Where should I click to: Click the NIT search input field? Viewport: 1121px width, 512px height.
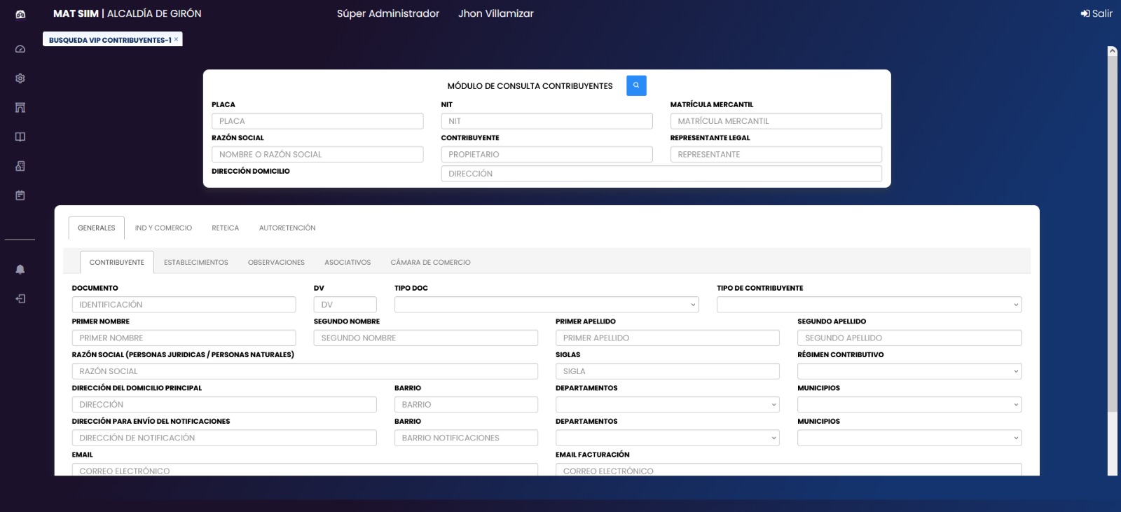pos(546,121)
